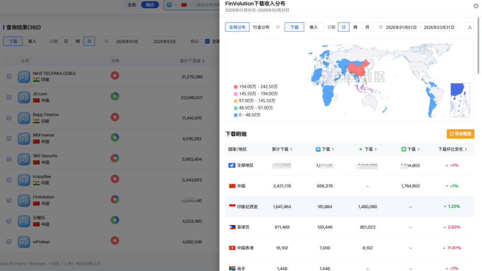Click orange legend swatch 97.00万 - 145.50万
Screen dimensions: 482x271
[236, 101]
